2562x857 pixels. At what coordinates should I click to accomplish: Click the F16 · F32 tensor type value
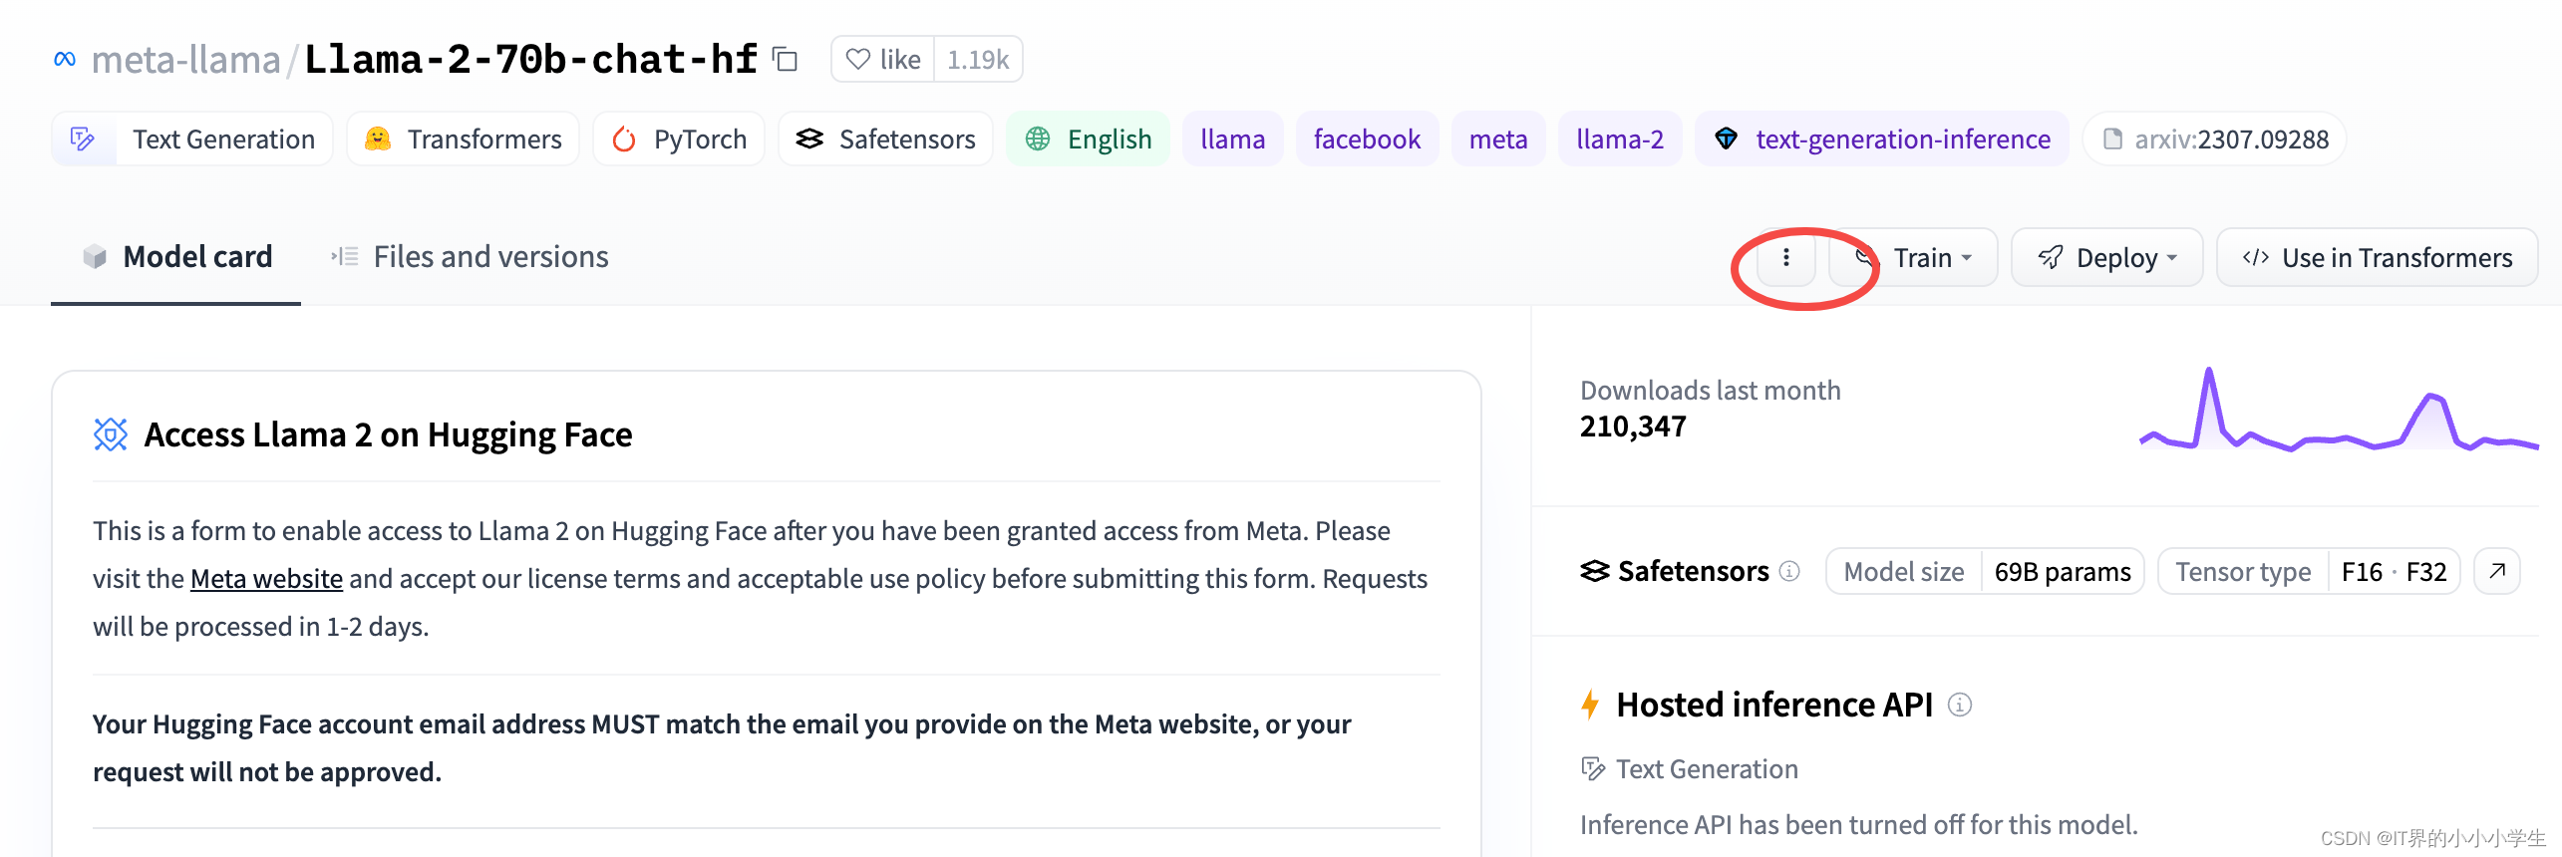pos(2394,571)
